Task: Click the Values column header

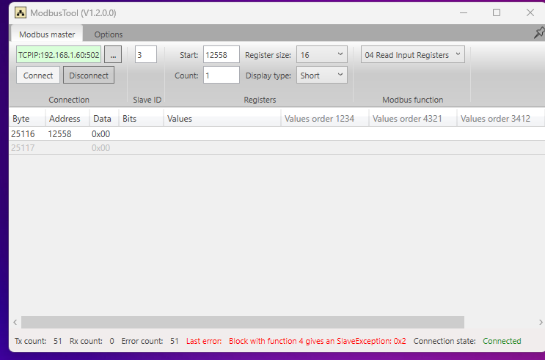Action: coord(222,119)
